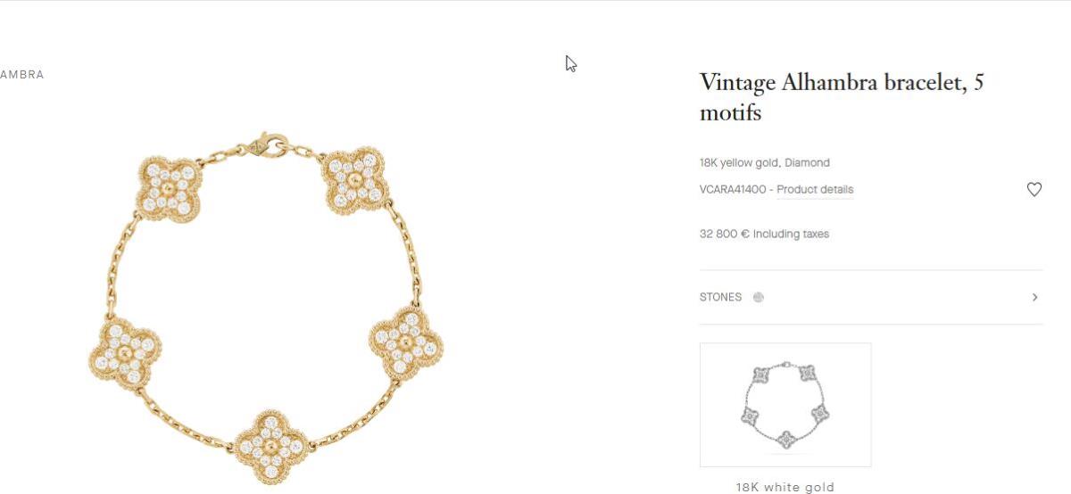The height and width of the screenshot is (494, 1071).
Task: Click the far-left clover motif on bracelet
Action: coord(125,353)
